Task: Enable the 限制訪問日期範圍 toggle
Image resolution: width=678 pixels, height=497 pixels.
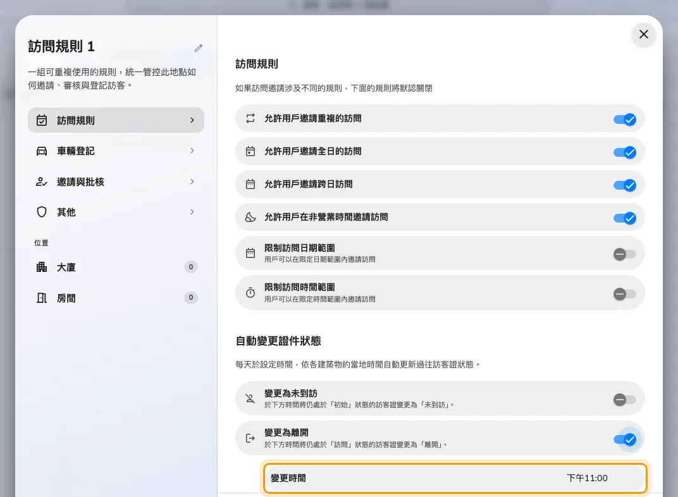Action: tap(625, 254)
